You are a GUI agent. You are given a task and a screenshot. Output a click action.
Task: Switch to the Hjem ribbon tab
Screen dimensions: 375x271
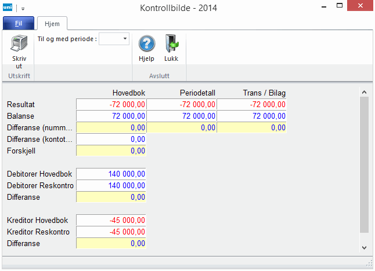(x=52, y=23)
